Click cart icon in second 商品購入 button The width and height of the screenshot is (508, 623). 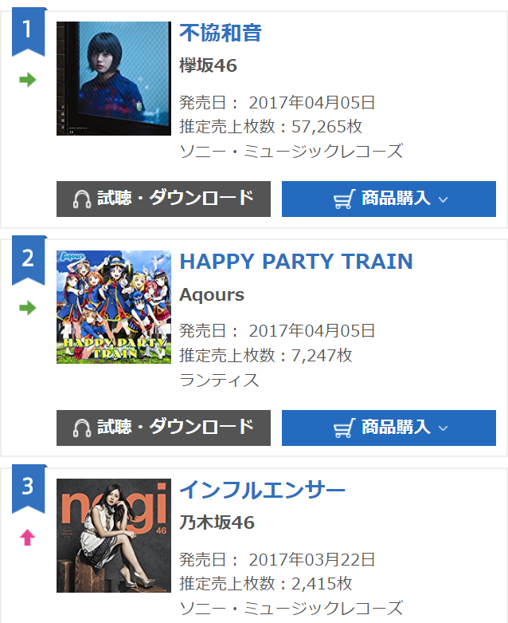point(344,428)
